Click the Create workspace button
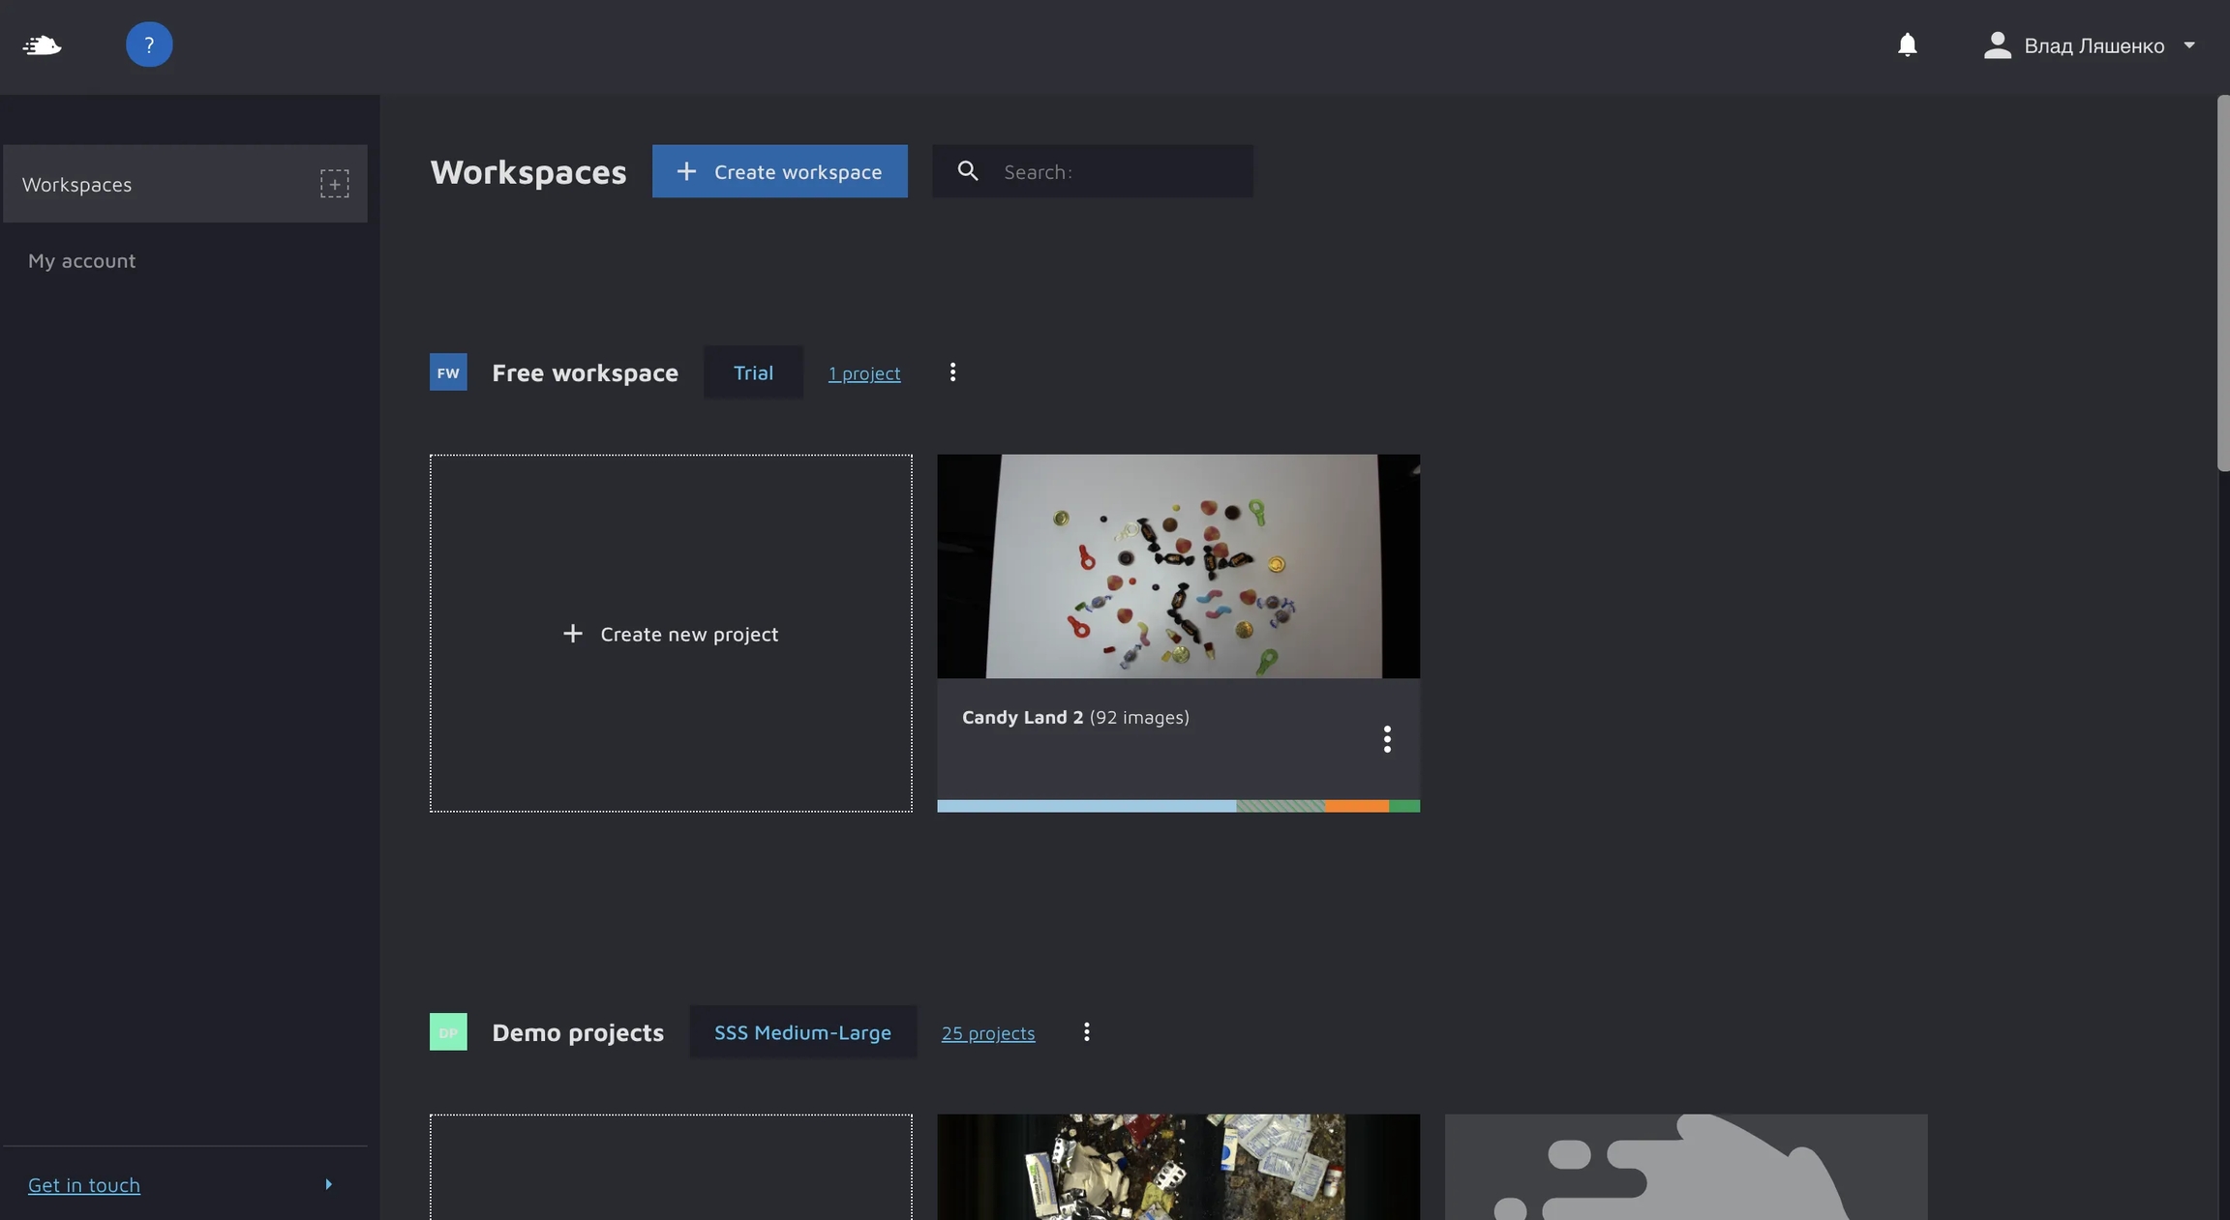2230x1220 pixels. 779,171
